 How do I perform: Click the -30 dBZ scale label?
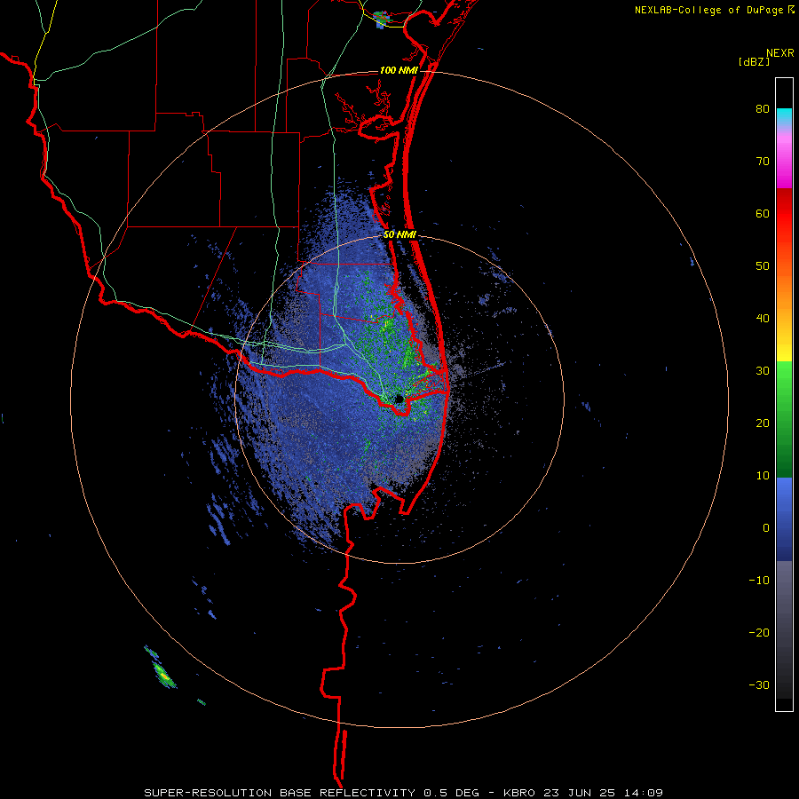[759, 684]
